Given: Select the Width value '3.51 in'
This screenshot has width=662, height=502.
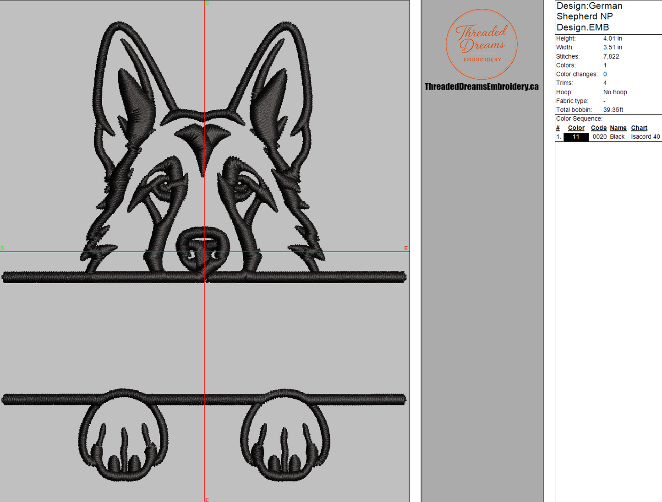Looking at the screenshot, I should [x=613, y=47].
